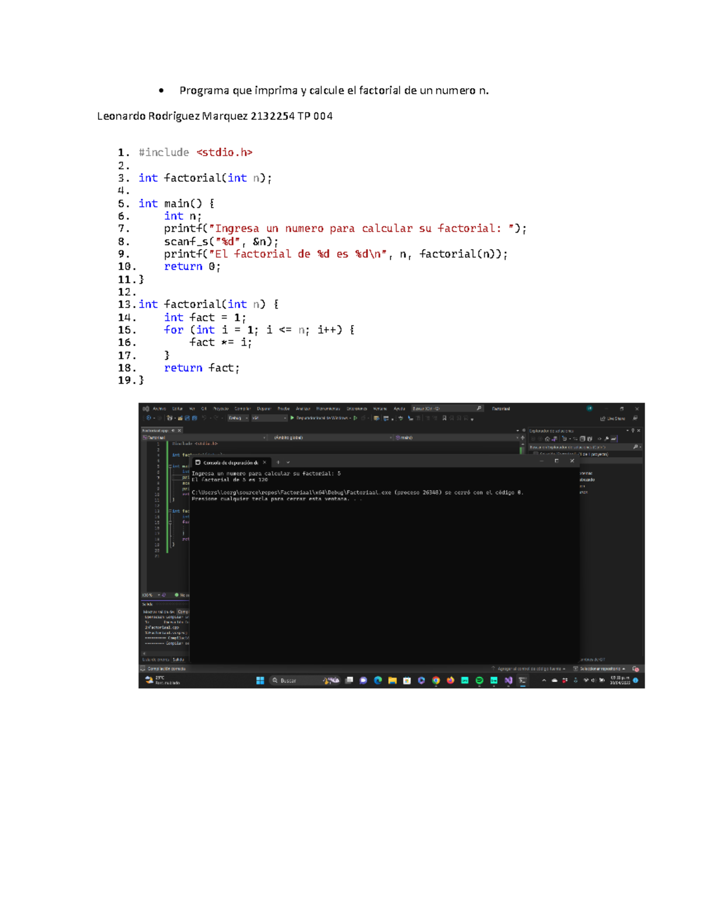Click the Guardar (save) icon in the toolbar

pyautogui.click(x=187, y=419)
